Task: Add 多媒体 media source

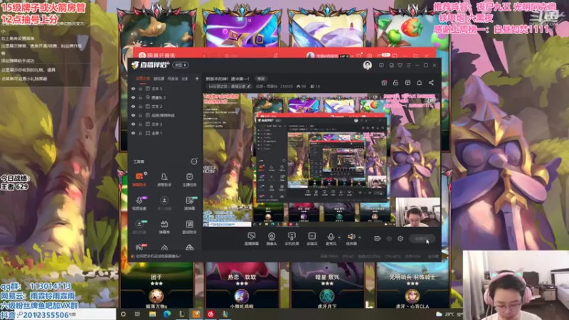Action: click(x=312, y=239)
